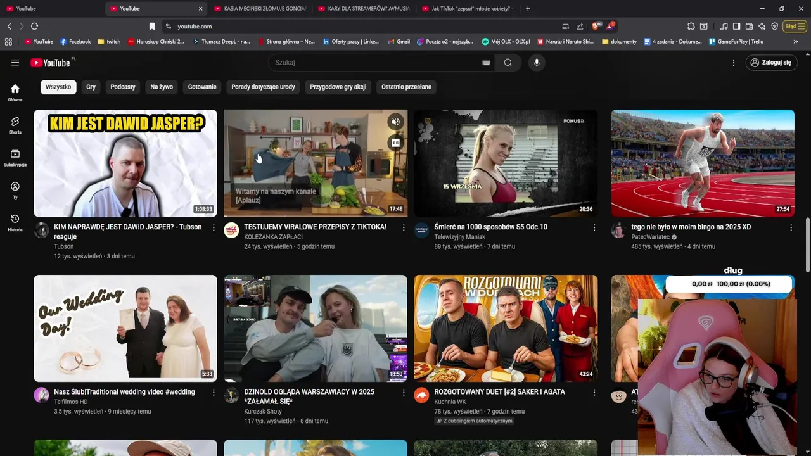Select the Podcasty filter chip
This screenshot has height=456, width=811.
tap(123, 87)
